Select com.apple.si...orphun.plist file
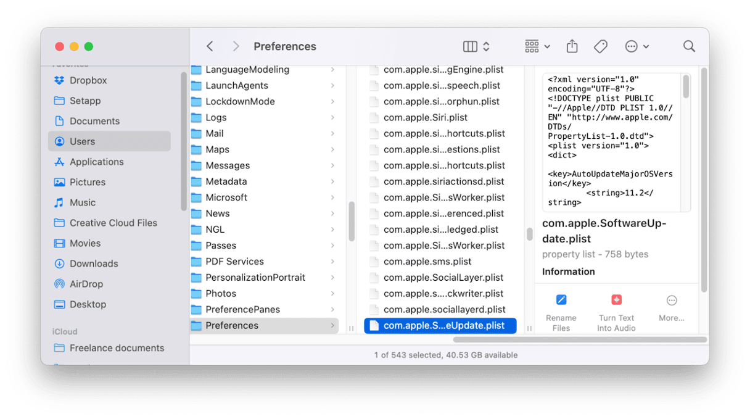 click(440, 101)
